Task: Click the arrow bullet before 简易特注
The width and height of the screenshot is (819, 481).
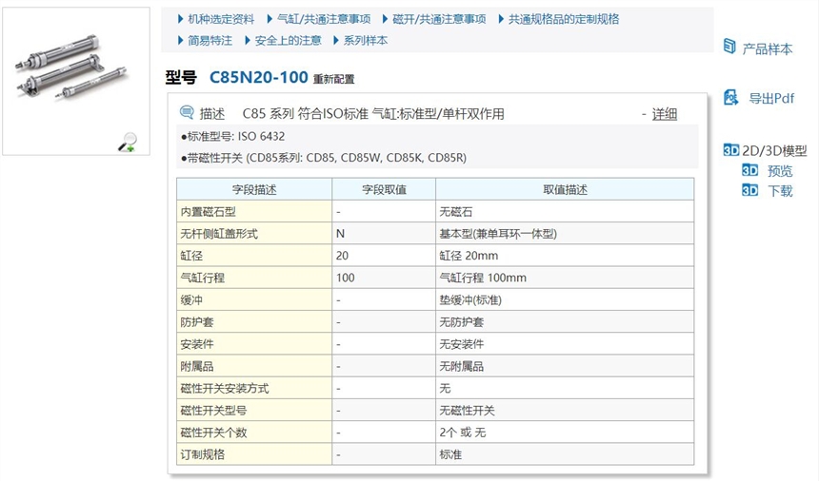Action: click(x=181, y=41)
